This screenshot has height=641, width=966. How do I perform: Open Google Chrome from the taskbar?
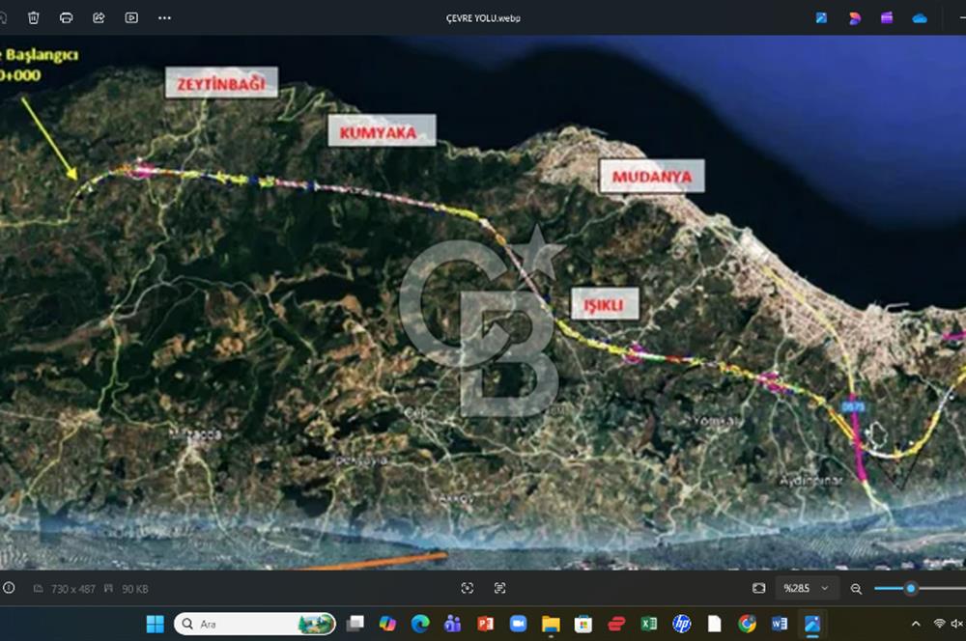tap(747, 624)
